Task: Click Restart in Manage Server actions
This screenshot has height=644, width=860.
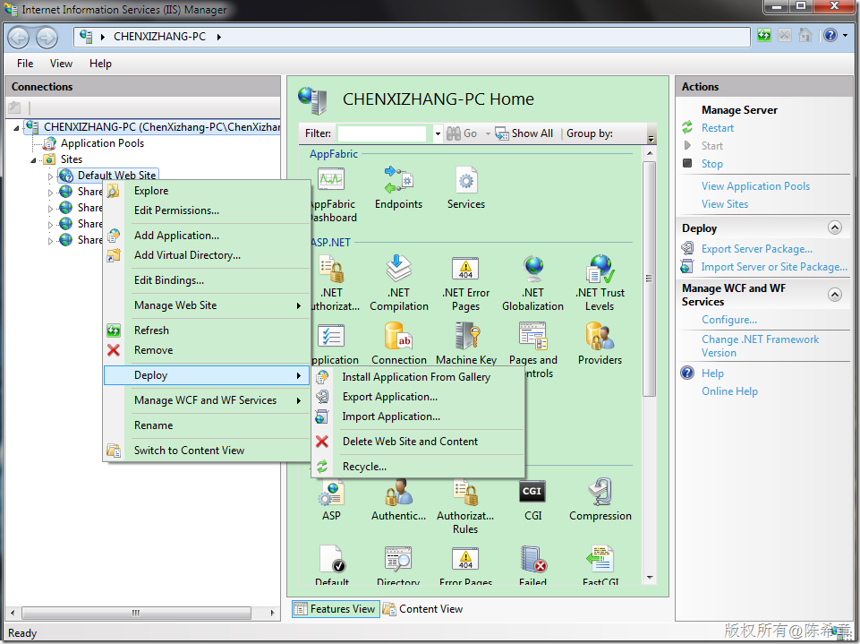Action: pos(718,128)
